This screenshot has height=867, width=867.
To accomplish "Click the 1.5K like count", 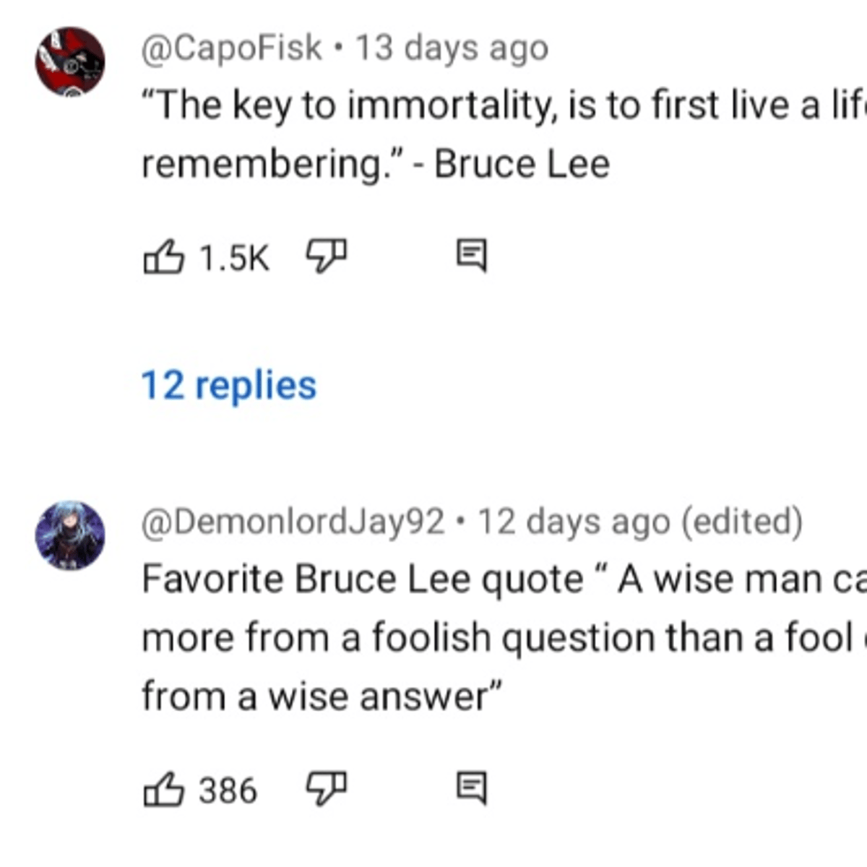I will pos(233,258).
